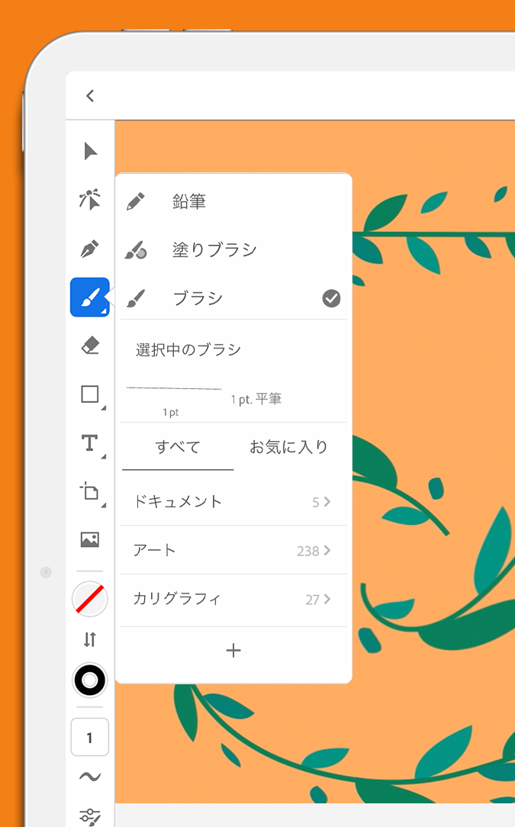This screenshot has height=827, width=515.
Task: Go back using the top-left arrow
Action: [x=90, y=95]
